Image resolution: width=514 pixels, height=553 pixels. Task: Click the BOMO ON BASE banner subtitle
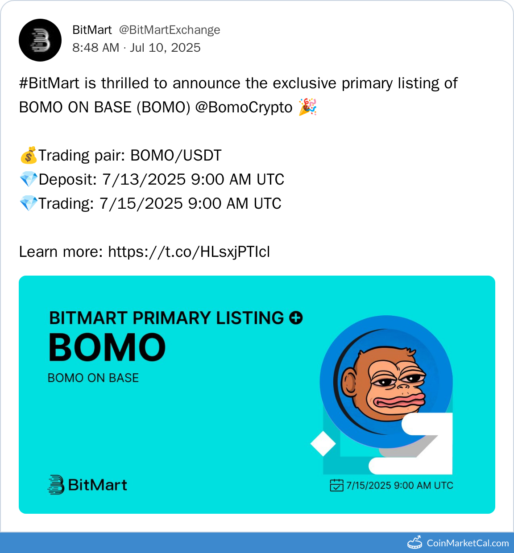[93, 378]
